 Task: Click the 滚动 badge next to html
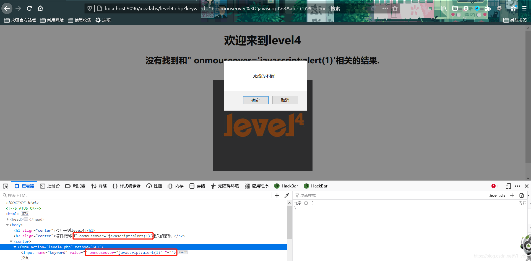coord(25,214)
